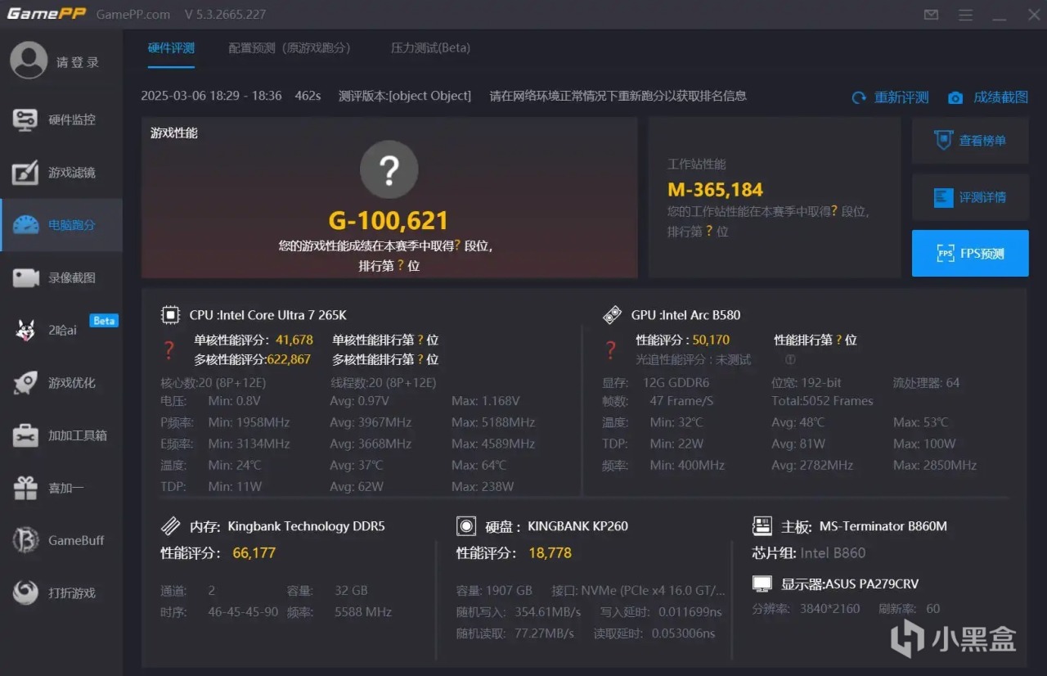Click 重新评测 to rerun the benchmark
Screen dimensions: 1047x676
point(890,97)
